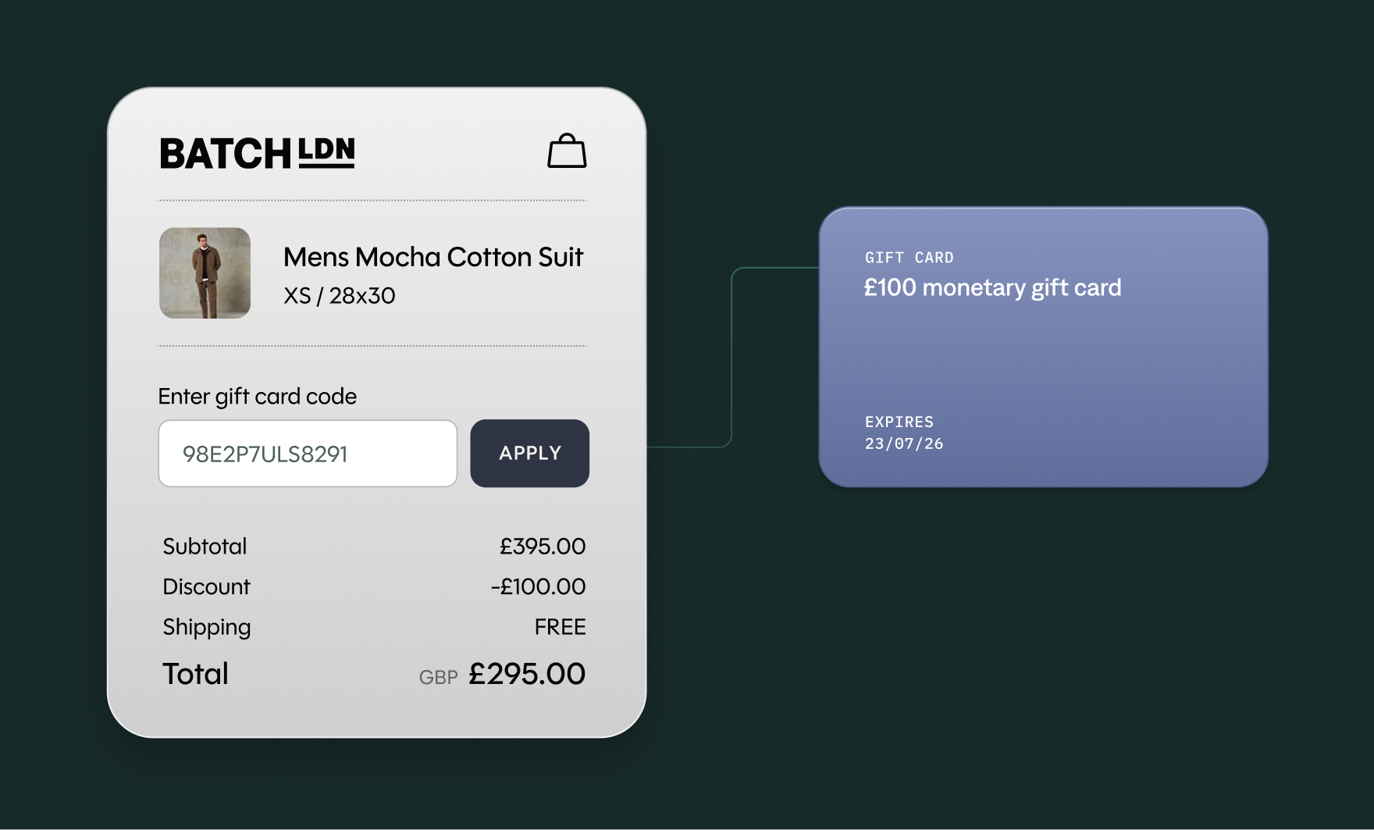This screenshot has width=1374, height=830.
Task: Click the Apply button
Action: pos(529,453)
